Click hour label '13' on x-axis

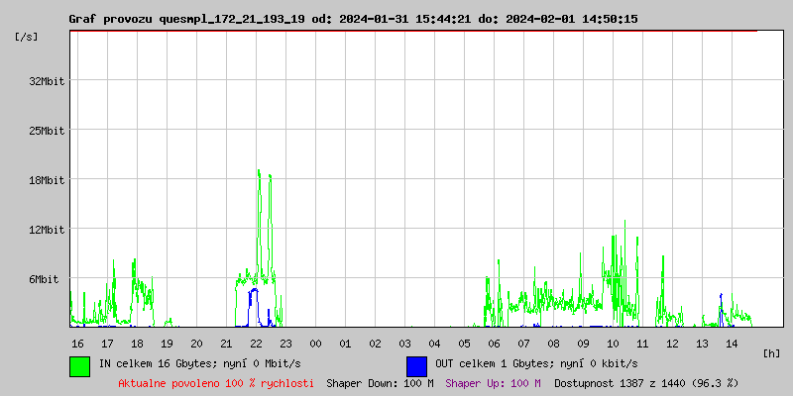[703, 344]
